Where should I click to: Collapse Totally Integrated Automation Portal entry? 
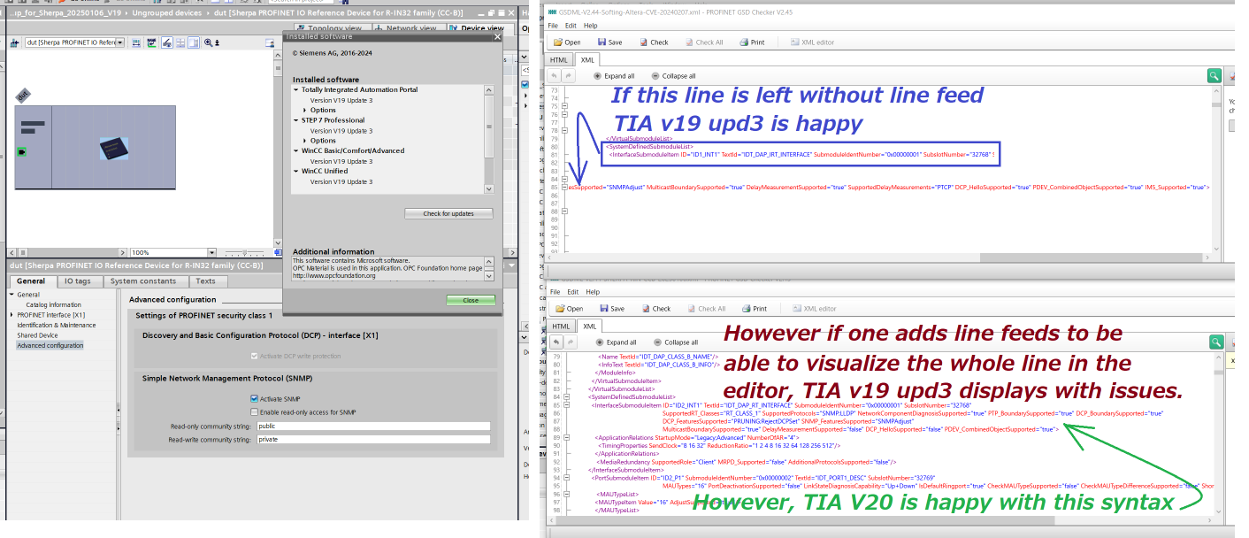tap(296, 89)
